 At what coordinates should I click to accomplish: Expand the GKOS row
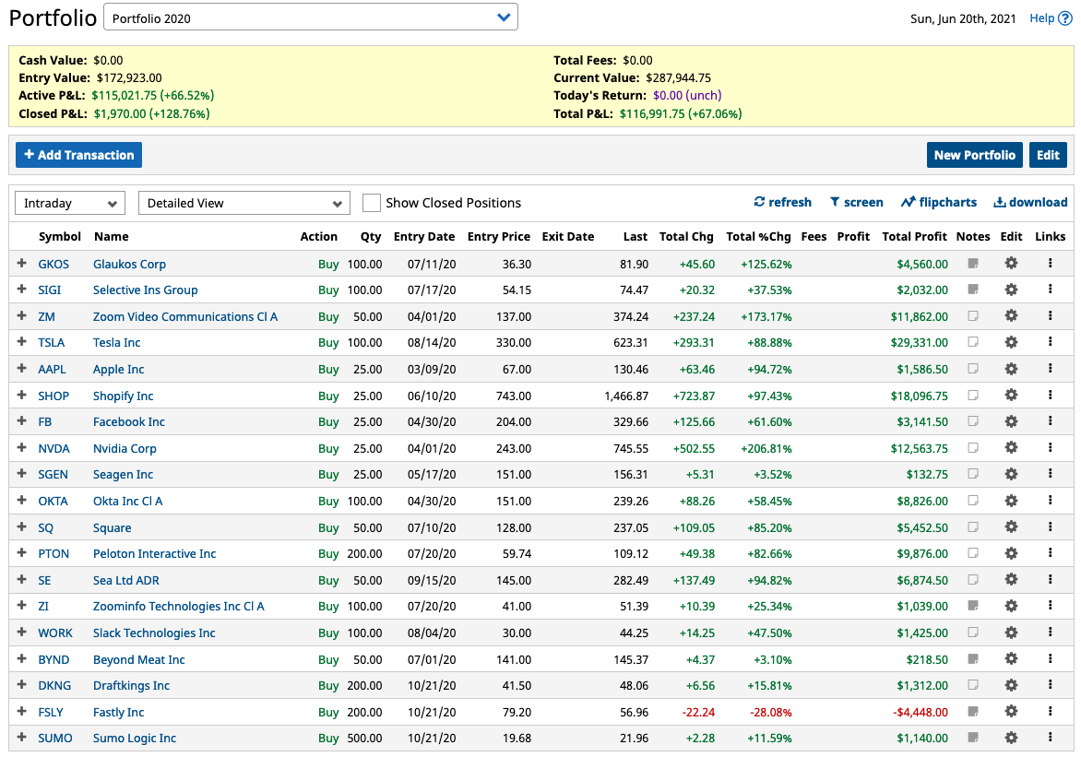[x=21, y=263]
